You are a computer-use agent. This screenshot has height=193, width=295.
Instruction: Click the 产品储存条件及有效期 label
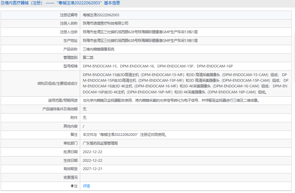tap(60, 109)
